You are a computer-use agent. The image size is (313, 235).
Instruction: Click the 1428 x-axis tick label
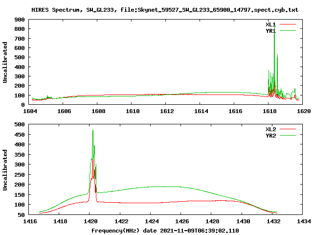(212, 221)
